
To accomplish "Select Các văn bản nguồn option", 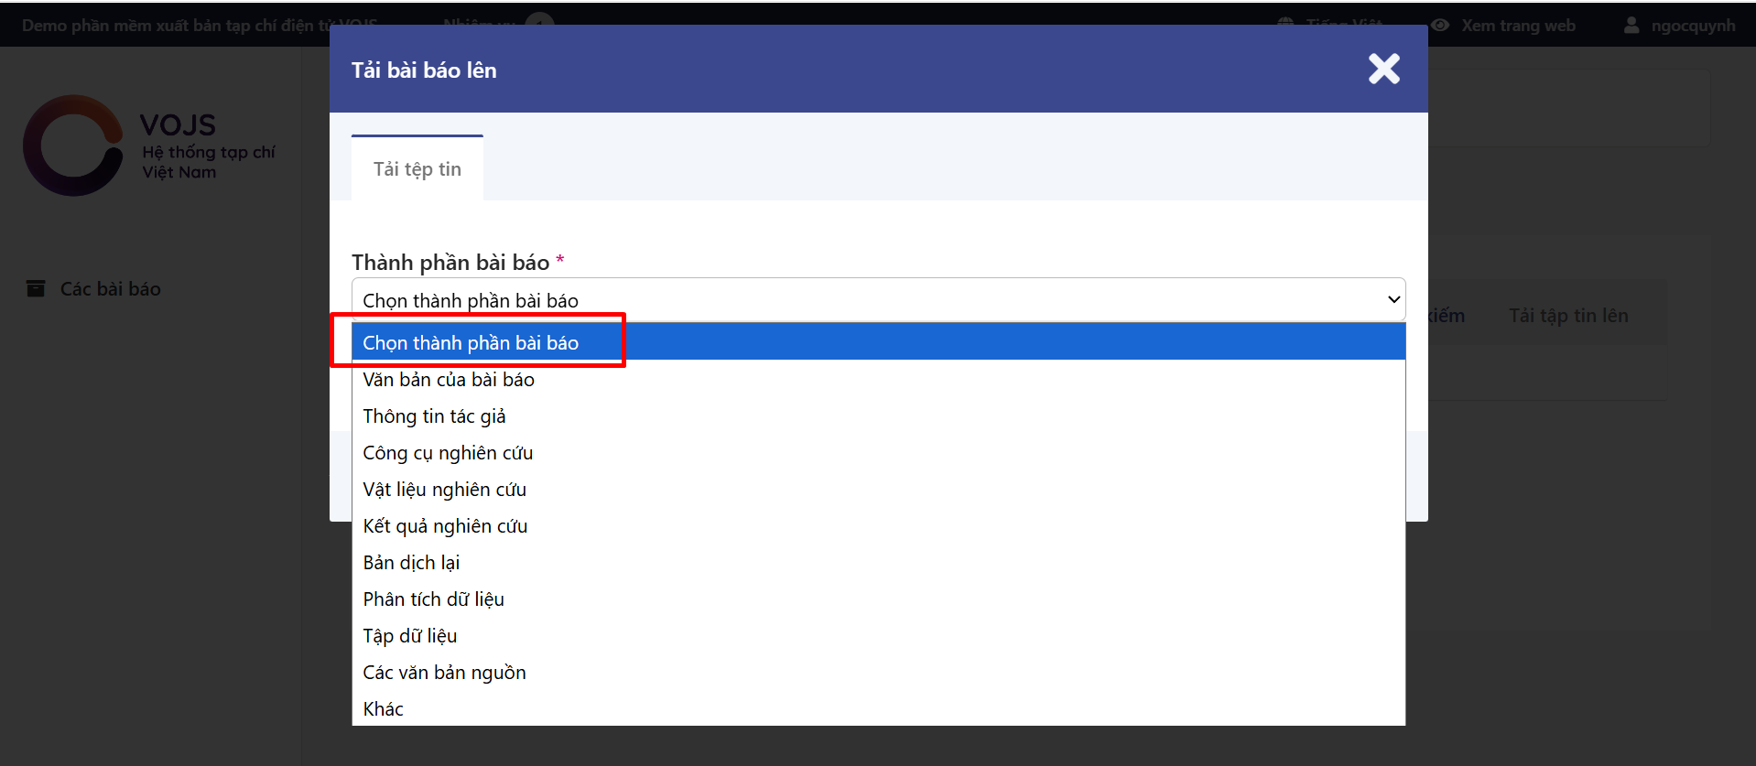I will pos(444,673).
